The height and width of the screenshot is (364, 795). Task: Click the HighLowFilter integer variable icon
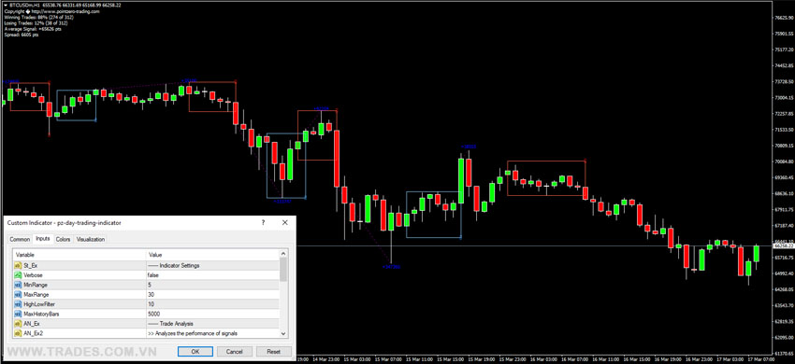pyautogui.click(x=18, y=303)
